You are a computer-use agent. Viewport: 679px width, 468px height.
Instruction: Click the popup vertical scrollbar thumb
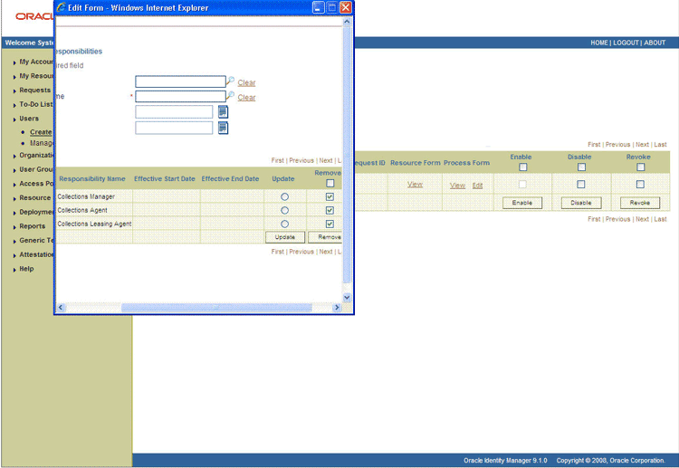pyautogui.click(x=347, y=155)
